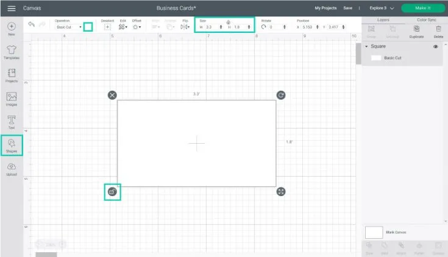Expand the Explore 3 machine selector
The width and height of the screenshot is (448, 257).
pyautogui.click(x=382, y=9)
